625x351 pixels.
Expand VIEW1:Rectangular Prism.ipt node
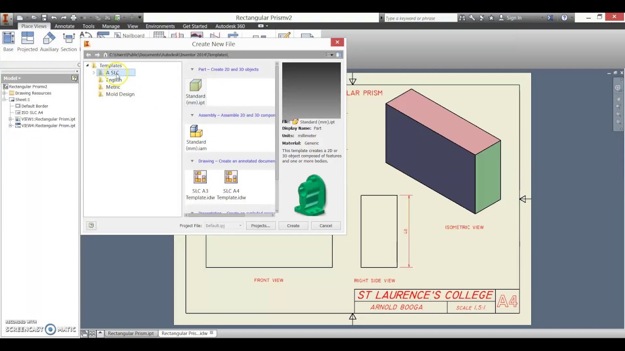11,119
